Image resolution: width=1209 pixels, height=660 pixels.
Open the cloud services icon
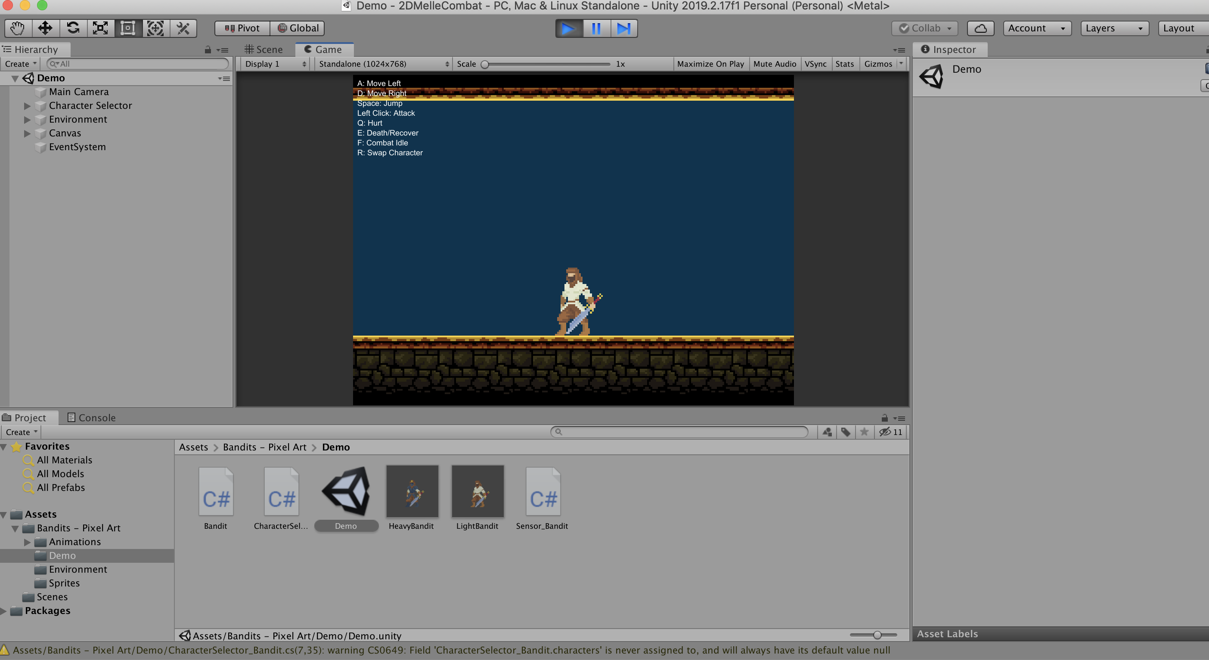[980, 28]
